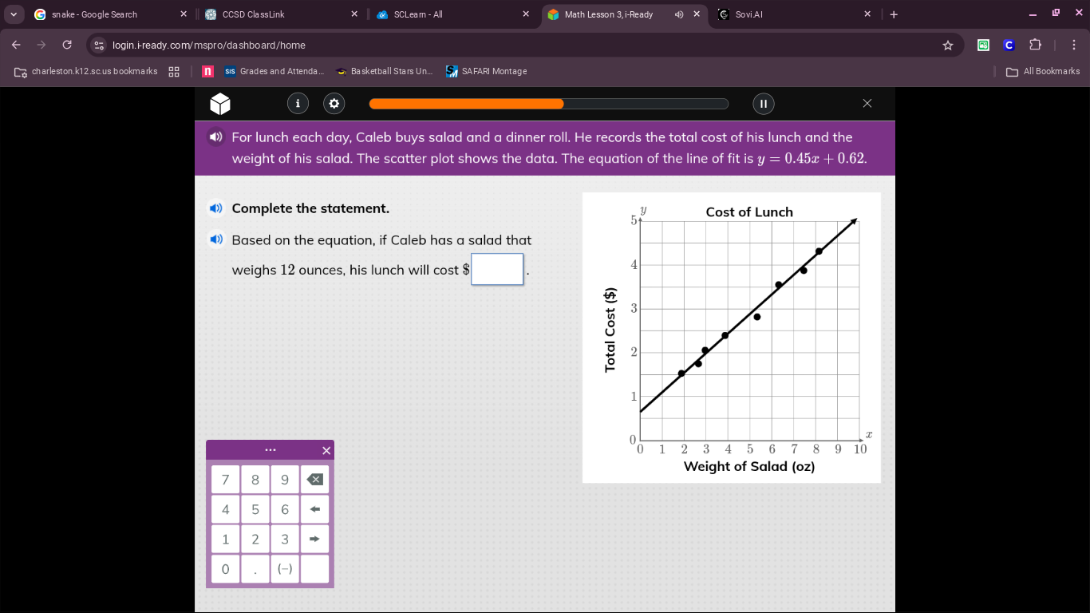Play audio for 'Complete the statement'

click(x=215, y=208)
